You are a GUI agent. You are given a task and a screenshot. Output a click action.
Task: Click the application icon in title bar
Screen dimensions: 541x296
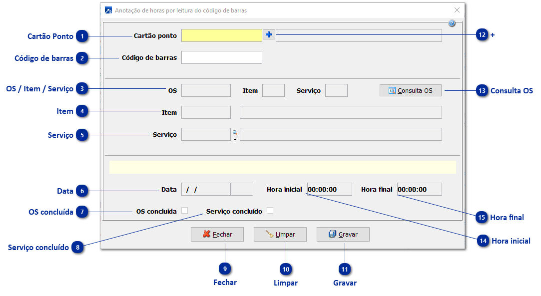108,10
